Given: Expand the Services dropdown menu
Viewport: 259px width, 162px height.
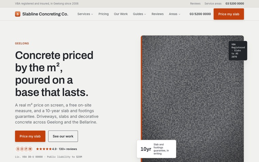Looking at the screenshot, I should click(x=85, y=14).
